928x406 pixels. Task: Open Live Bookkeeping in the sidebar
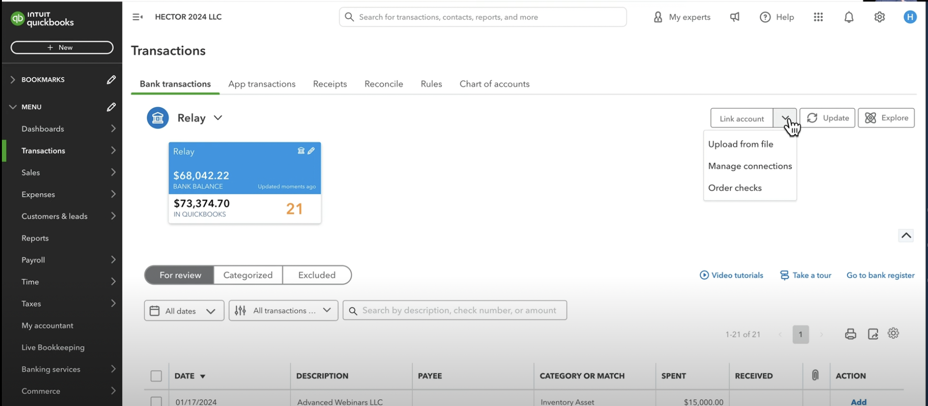point(53,348)
